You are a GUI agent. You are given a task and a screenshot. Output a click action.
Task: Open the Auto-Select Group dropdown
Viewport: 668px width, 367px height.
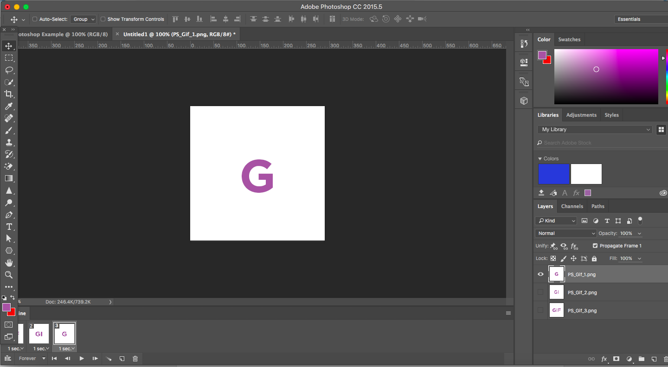click(x=83, y=19)
